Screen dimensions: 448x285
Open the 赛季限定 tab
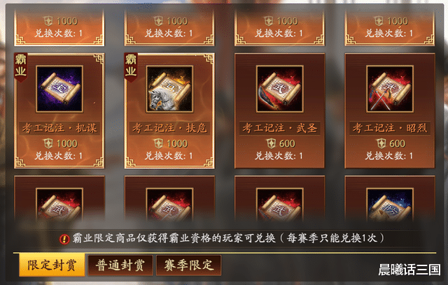(188, 265)
